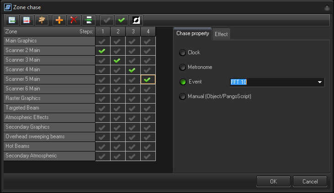
Task: Add a step with the orange plus icon
Action: (x=59, y=20)
